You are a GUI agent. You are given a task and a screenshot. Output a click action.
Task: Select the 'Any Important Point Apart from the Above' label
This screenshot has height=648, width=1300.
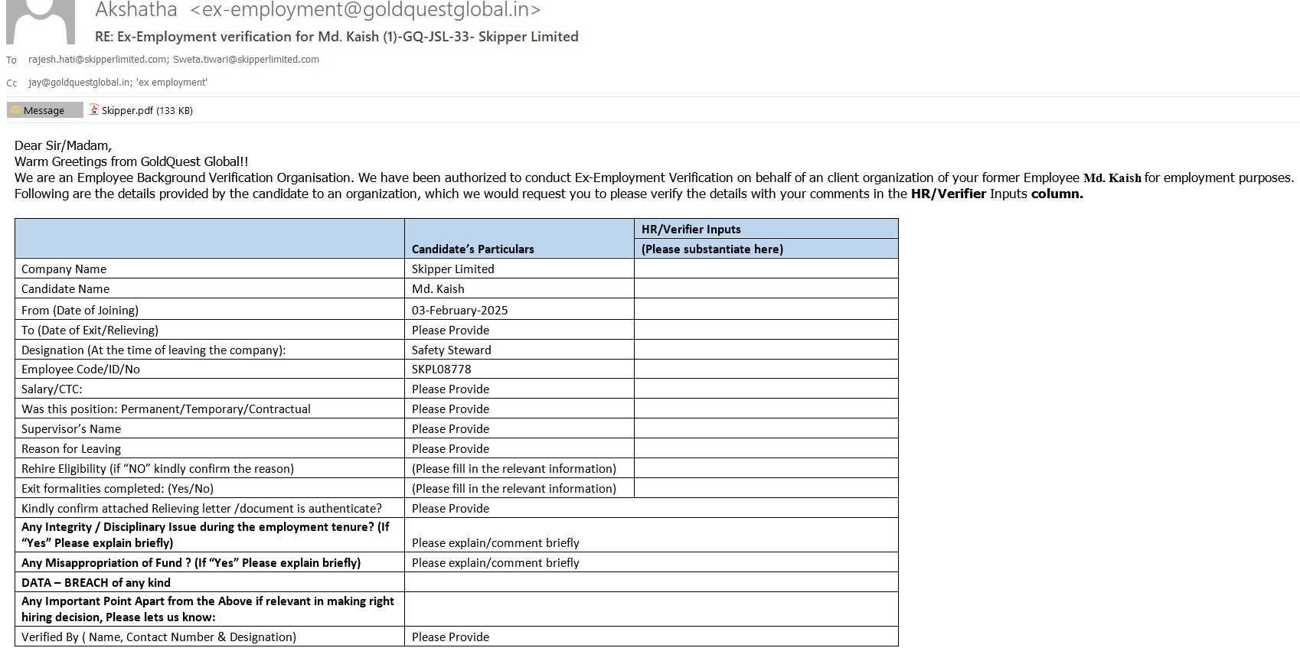click(207, 609)
